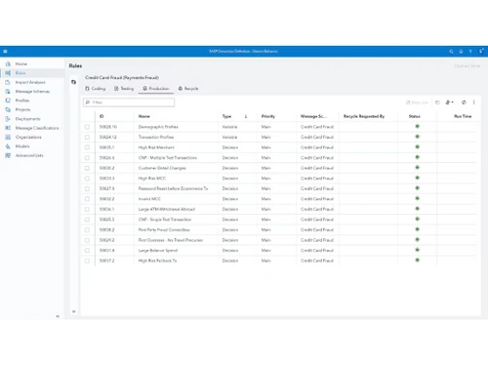Open Message Schemas from sidebar

click(x=32, y=92)
